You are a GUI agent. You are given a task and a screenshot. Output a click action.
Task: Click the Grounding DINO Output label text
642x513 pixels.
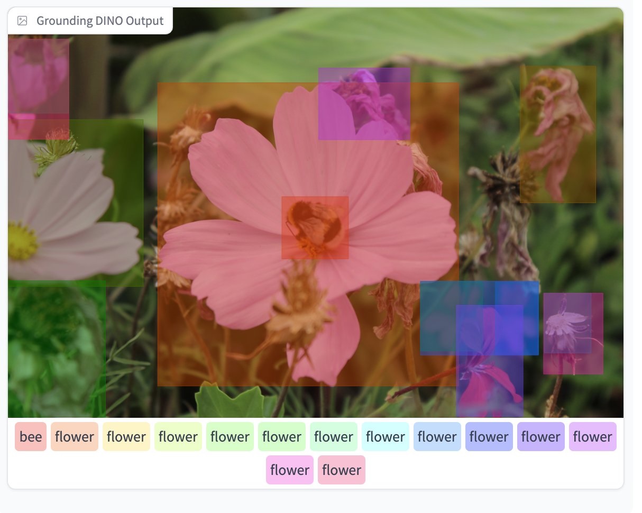(99, 21)
